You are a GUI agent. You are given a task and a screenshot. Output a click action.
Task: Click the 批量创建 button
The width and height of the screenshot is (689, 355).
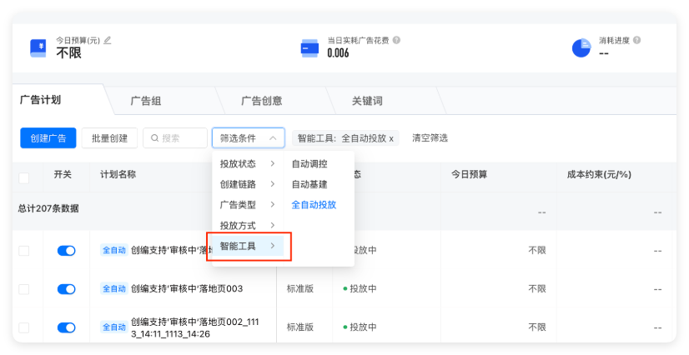point(109,138)
